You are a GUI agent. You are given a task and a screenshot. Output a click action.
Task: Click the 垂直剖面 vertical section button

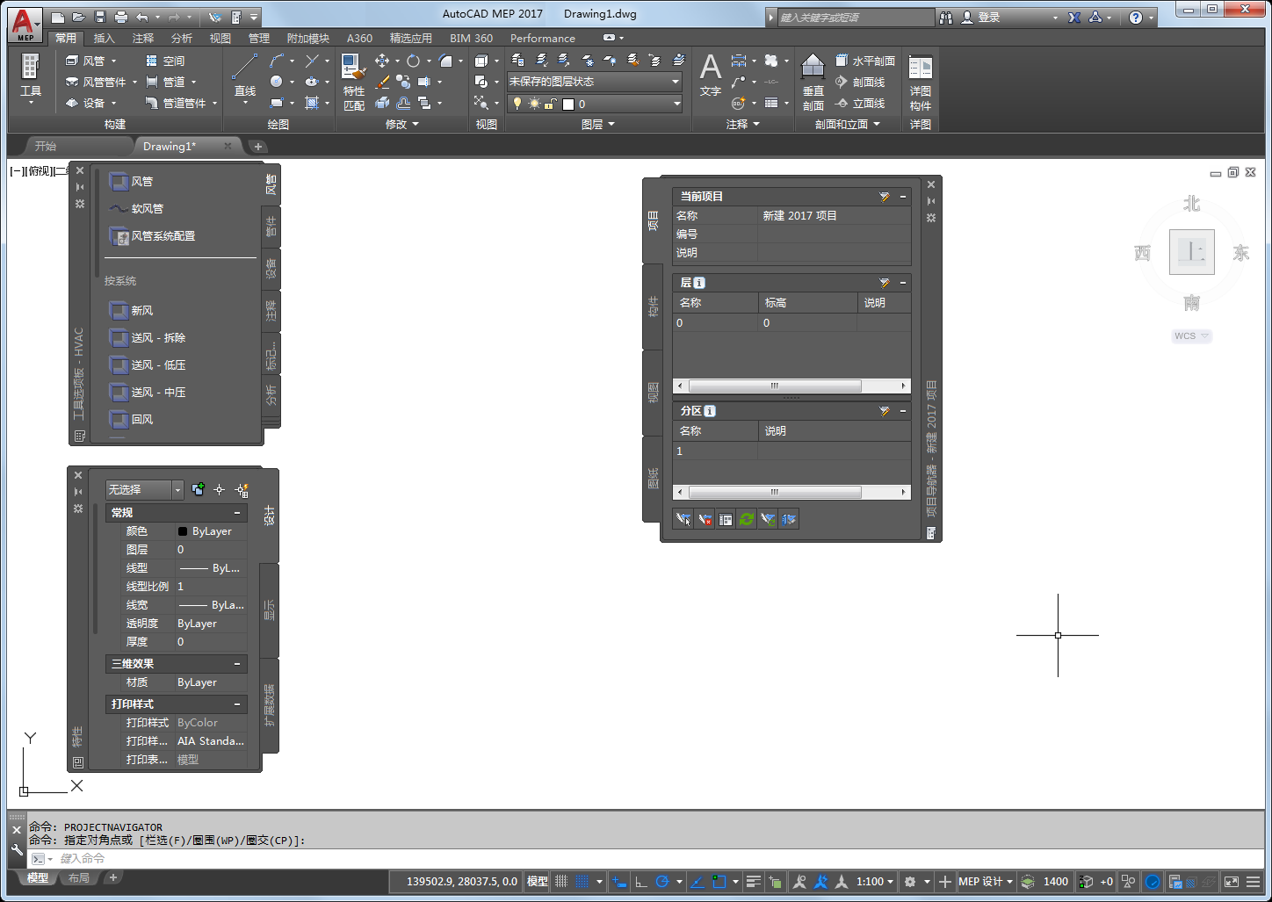[x=813, y=83]
